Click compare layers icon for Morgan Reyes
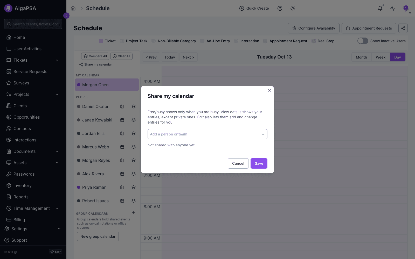This screenshot has width=415, height=259. 134,160
